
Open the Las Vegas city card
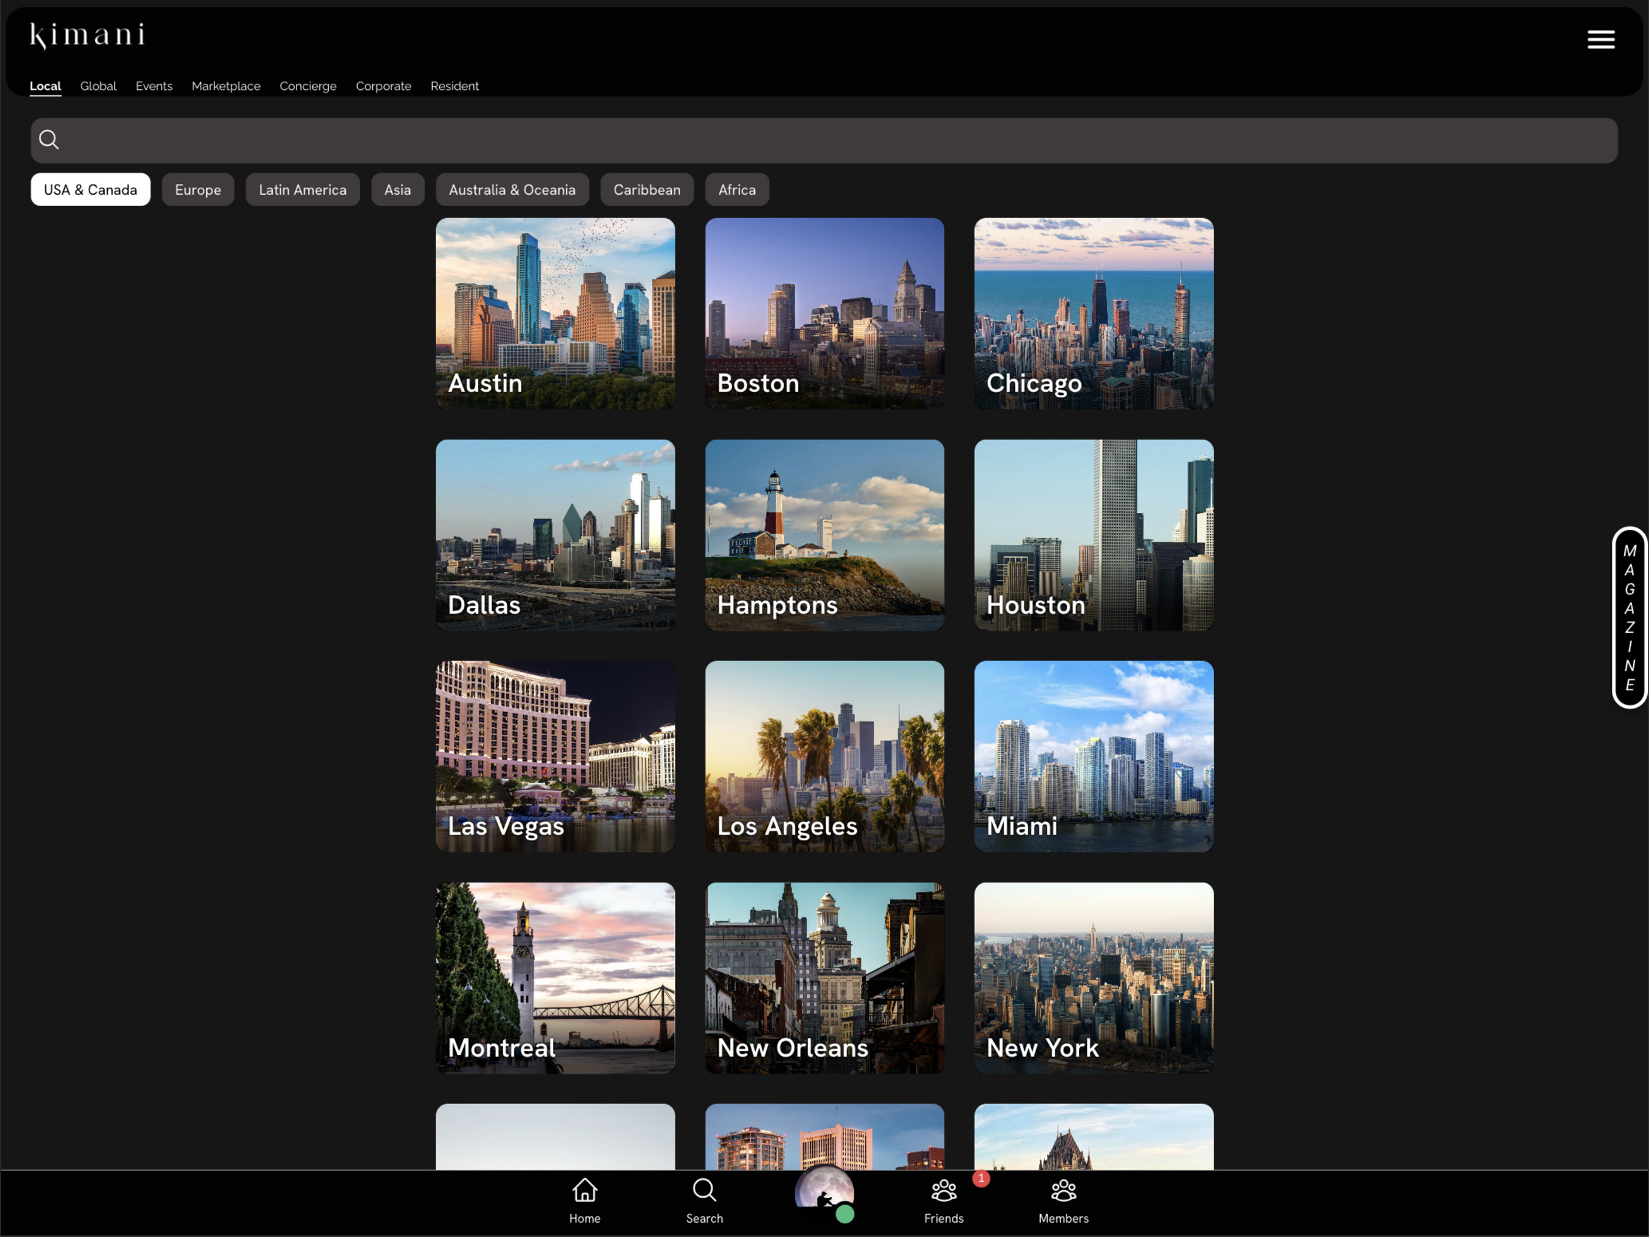(555, 756)
